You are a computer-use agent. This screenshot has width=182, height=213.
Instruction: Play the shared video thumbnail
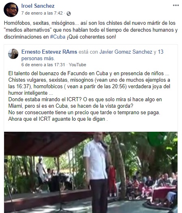click(91, 172)
